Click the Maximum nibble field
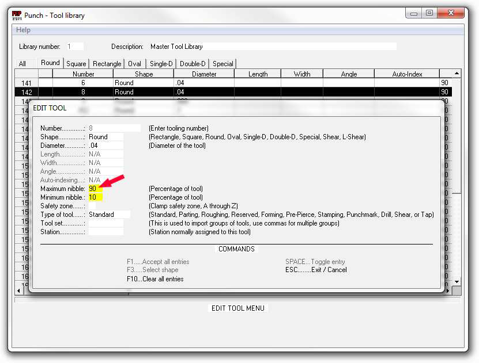The height and width of the screenshot is (363, 479). (x=95, y=189)
